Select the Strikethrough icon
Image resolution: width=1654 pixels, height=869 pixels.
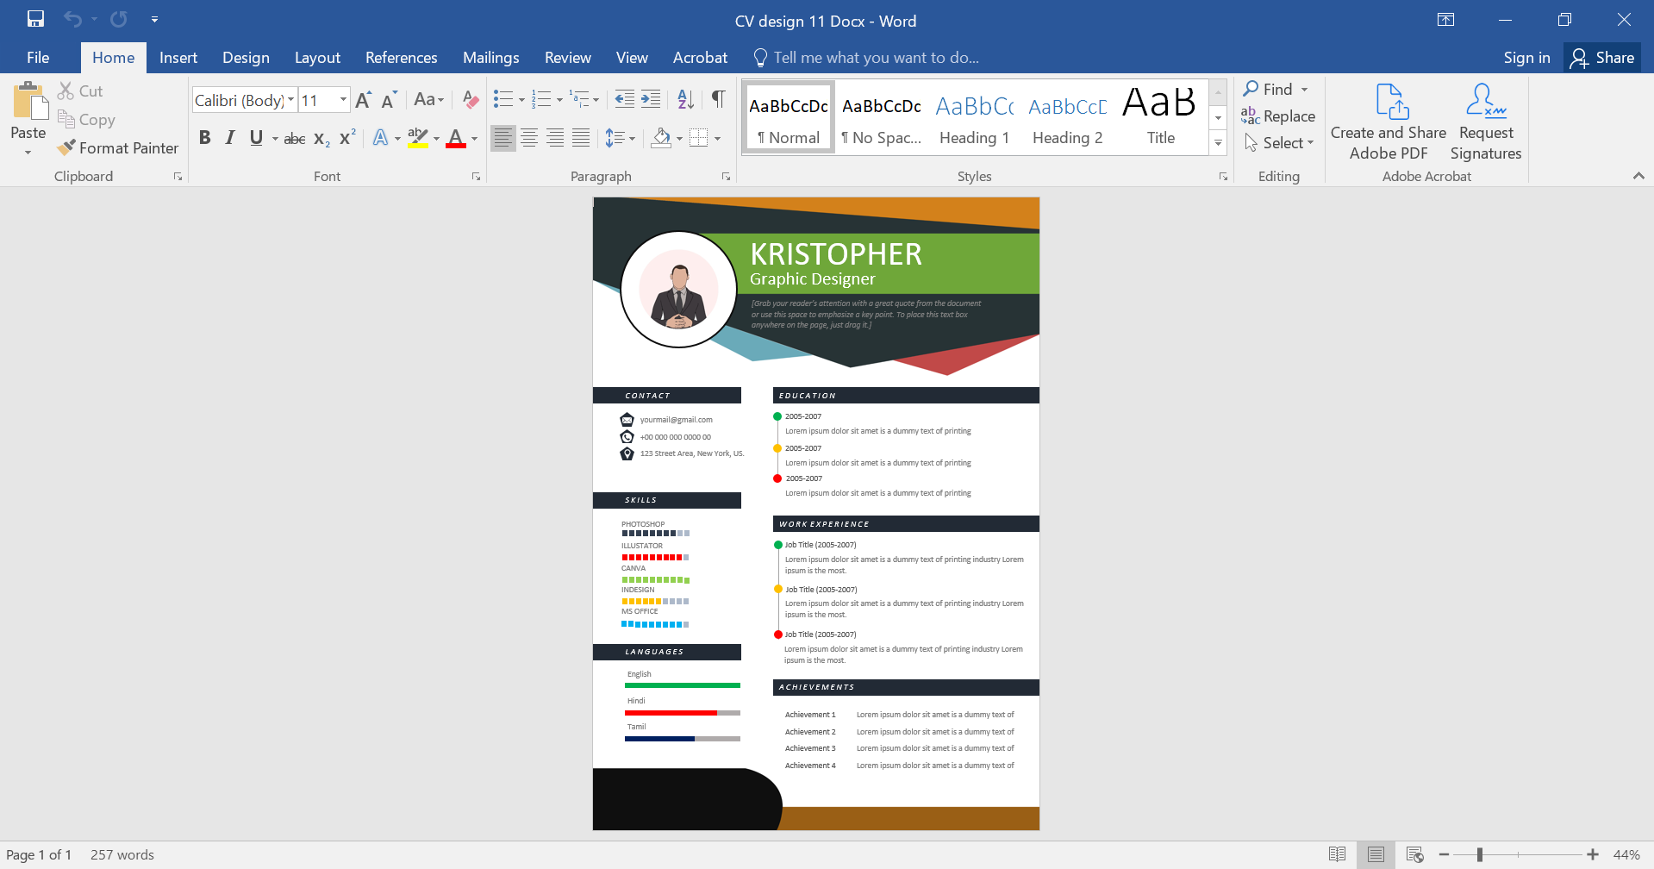pos(293,137)
